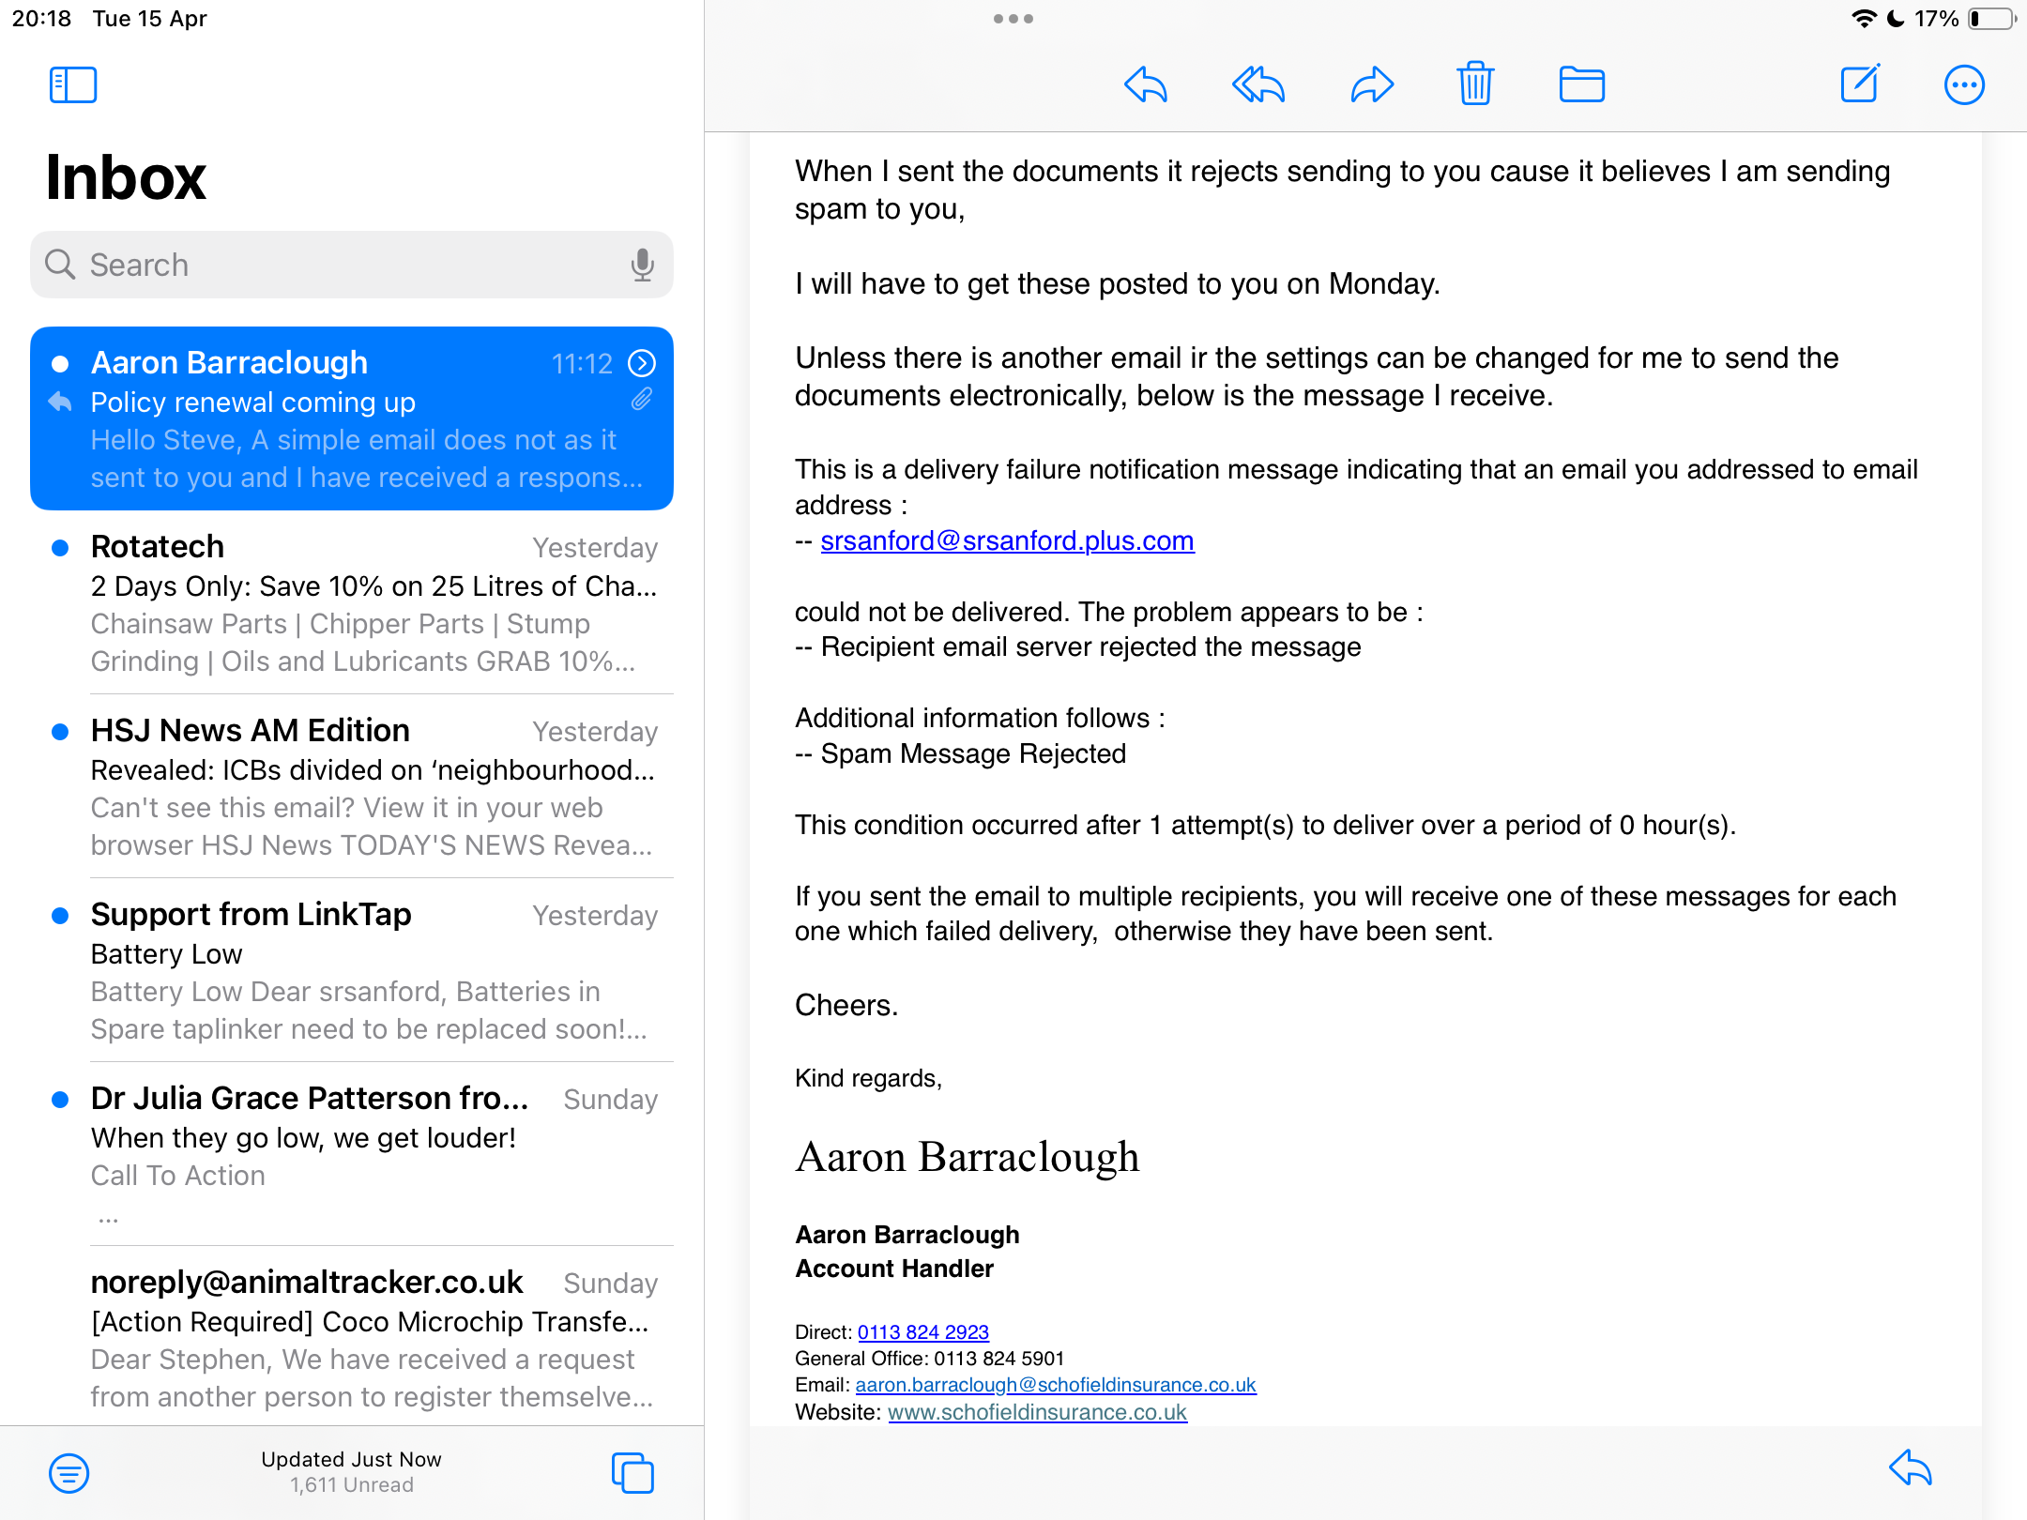Tap the bottom reply arrow button

click(1911, 1468)
